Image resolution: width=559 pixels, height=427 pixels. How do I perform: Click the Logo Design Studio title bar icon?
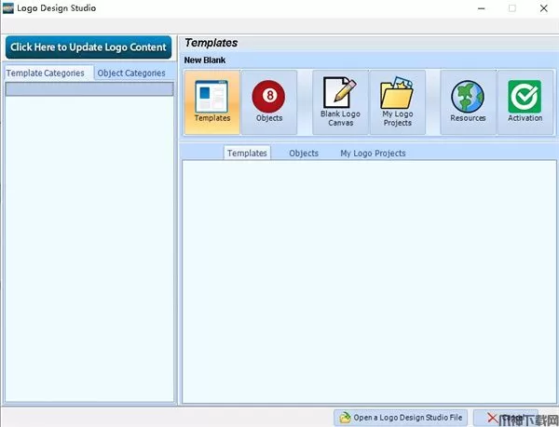(8, 8)
